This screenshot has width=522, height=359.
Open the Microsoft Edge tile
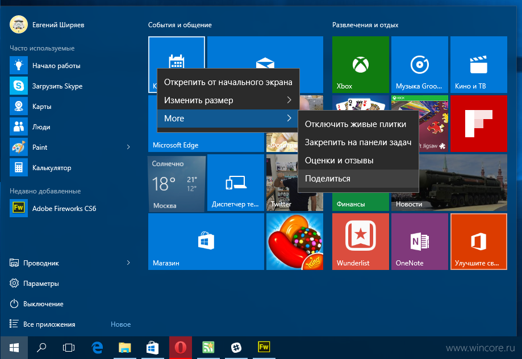coord(206,142)
